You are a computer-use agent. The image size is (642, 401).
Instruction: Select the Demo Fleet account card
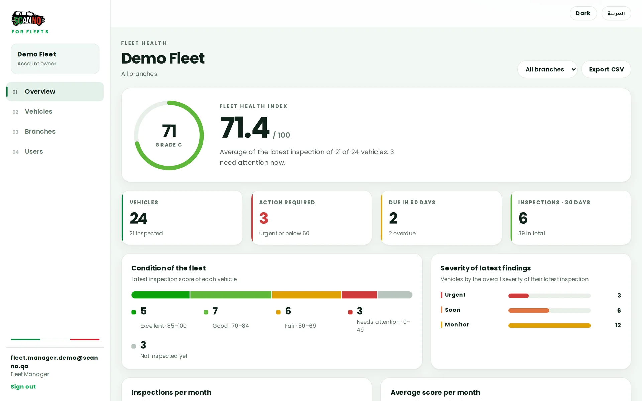click(x=55, y=59)
